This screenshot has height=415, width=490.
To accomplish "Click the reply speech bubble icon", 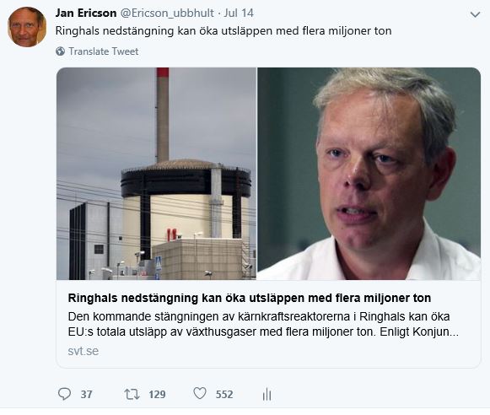I will coord(64,394).
